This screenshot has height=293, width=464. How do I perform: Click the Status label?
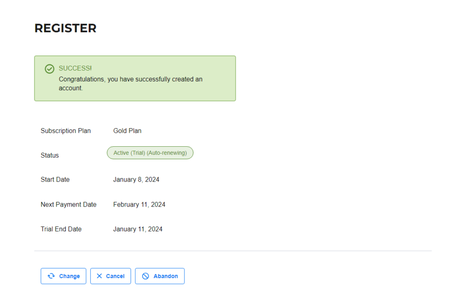(50, 155)
